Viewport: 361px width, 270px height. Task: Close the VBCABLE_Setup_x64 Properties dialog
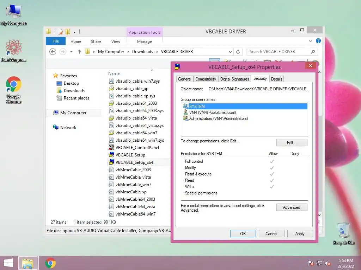point(311,66)
